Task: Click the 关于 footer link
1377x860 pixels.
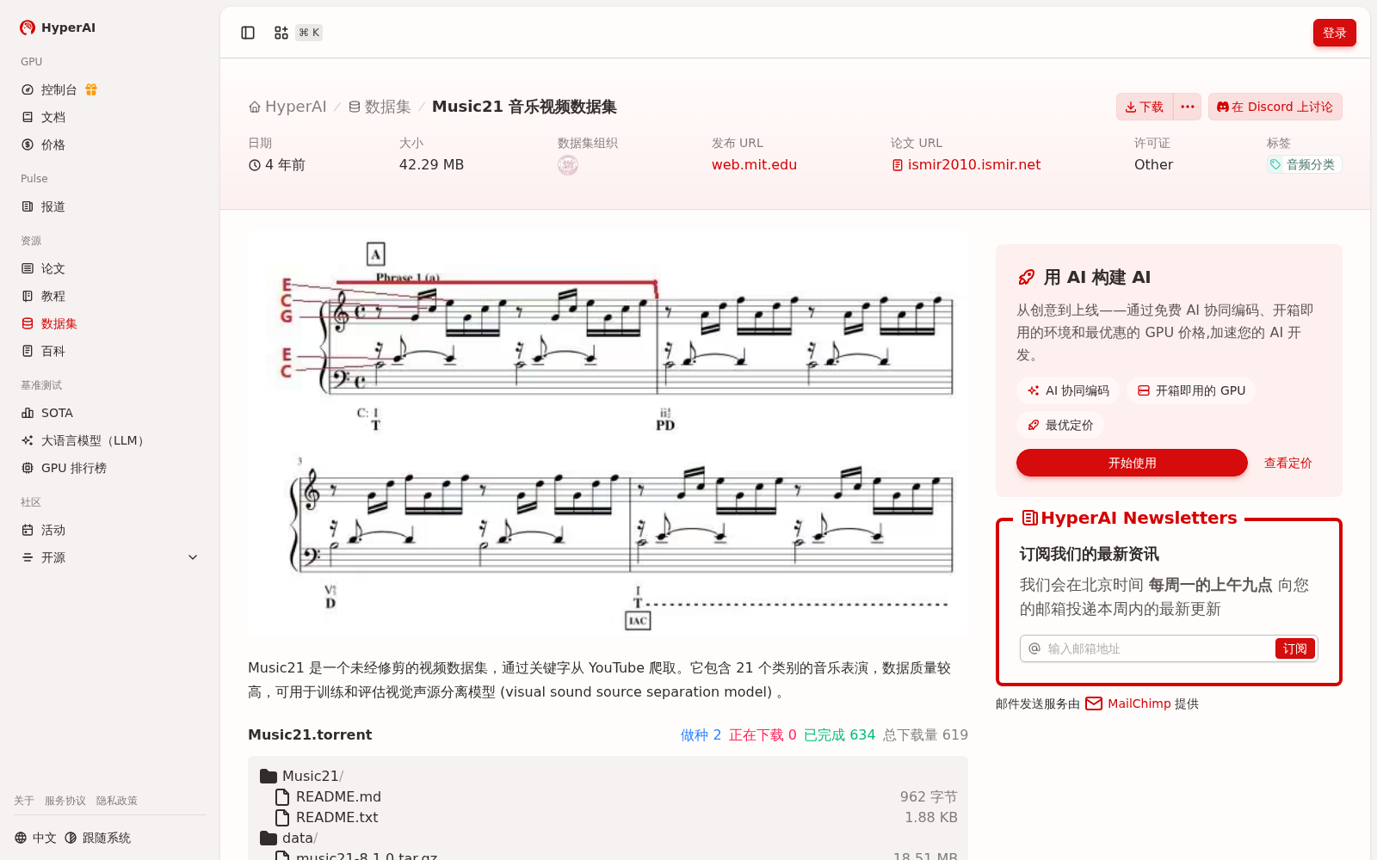Action: [24, 801]
